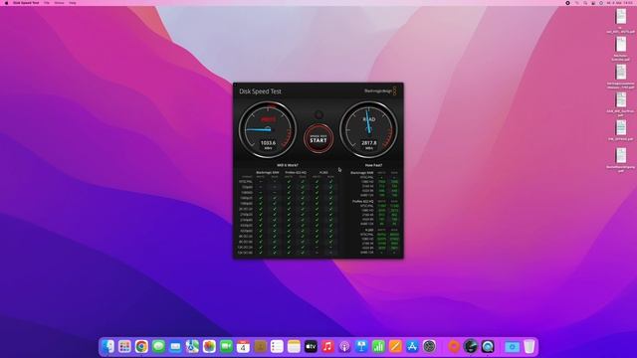637x358 pixels.
Task: Select the 2817.8 read speed value
Action: 369,143
